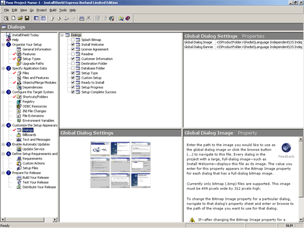
Task: Click the Help book toolbar icon
Action: [128, 18]
